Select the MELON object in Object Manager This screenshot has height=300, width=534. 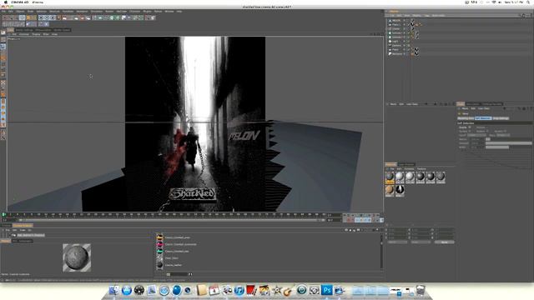(x=396, y=20)
